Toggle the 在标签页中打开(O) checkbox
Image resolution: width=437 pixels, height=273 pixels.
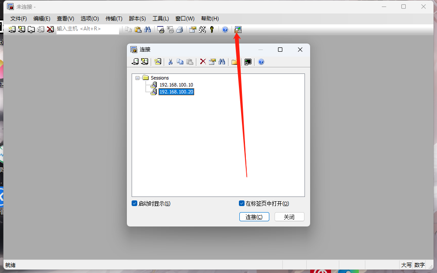pos(242,203)
